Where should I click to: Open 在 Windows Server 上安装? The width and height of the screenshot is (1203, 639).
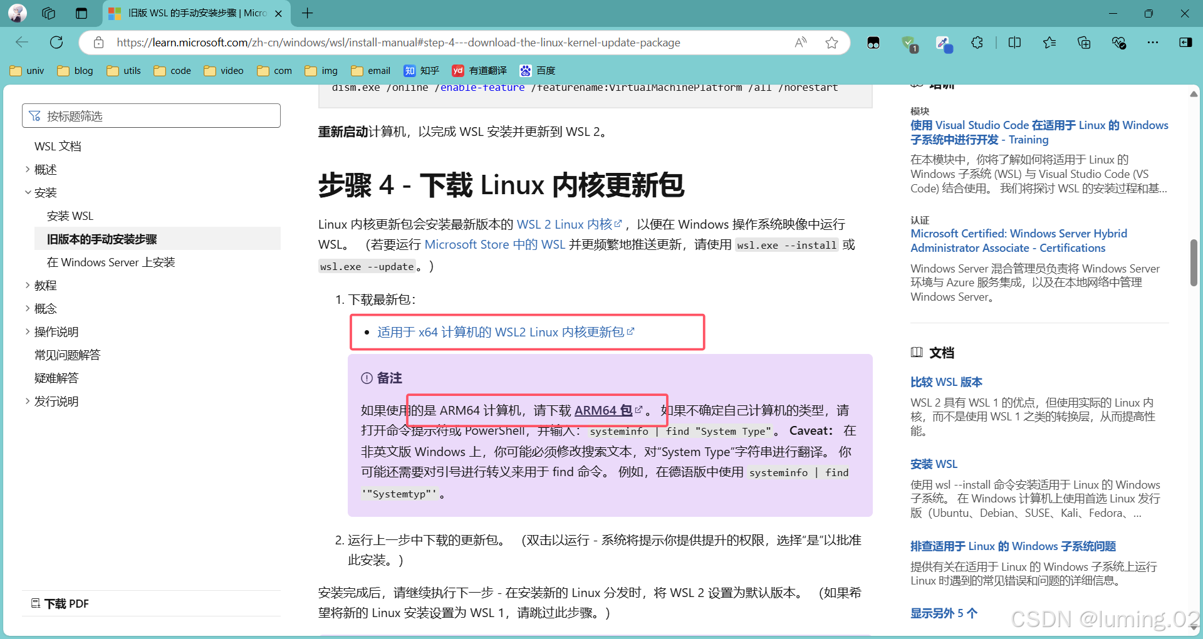click(111, 262)
